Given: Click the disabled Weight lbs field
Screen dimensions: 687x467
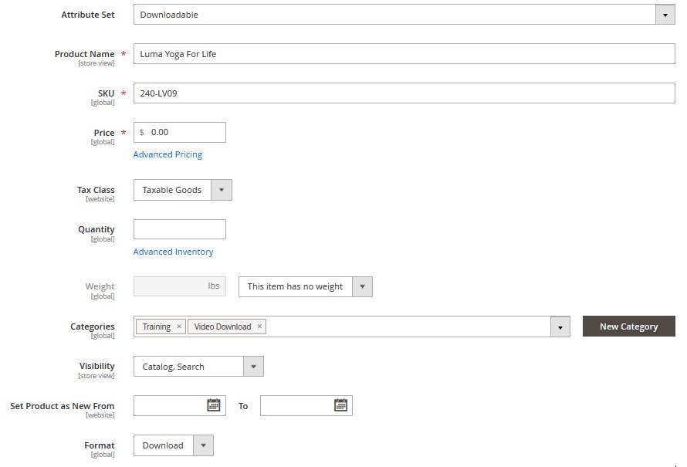Looking at the screenshot, I should 180,286.
